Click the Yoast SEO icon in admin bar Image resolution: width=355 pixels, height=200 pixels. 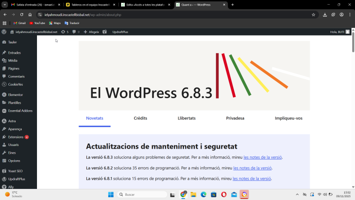pyautogui.click(x=104, y=32)
